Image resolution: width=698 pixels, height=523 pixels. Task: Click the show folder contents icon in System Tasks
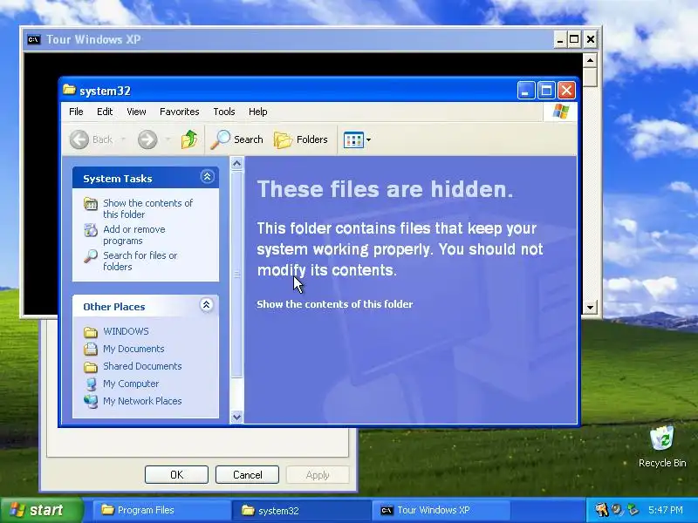click(91, 204)
